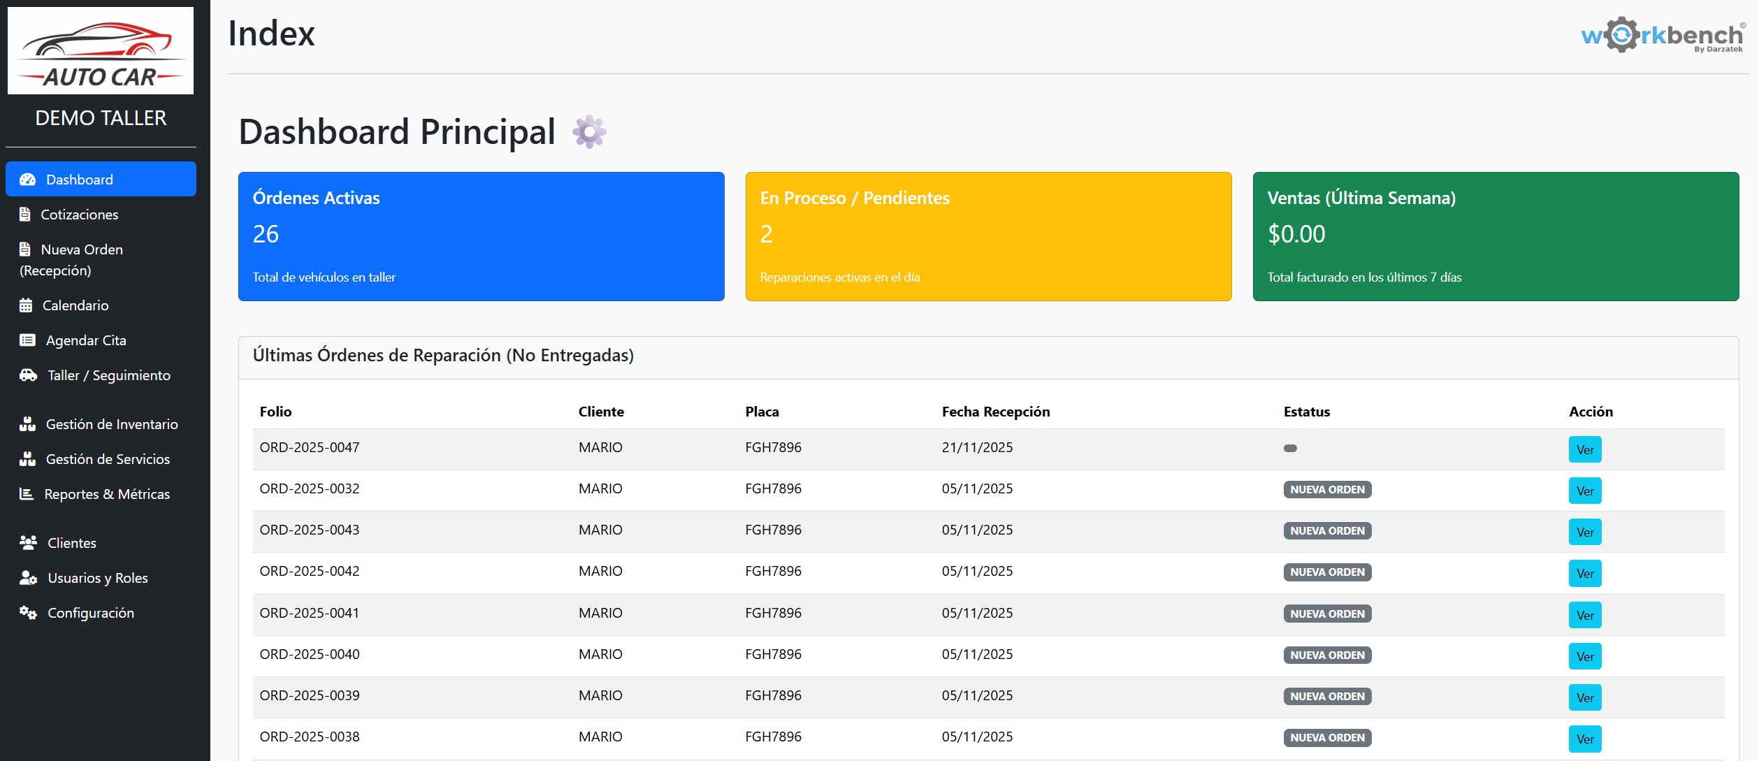This screenshot has width=1759, height=761.
Task: Click the Dashboard gauge icon in sidebar
Action: [x=27, y=180]
